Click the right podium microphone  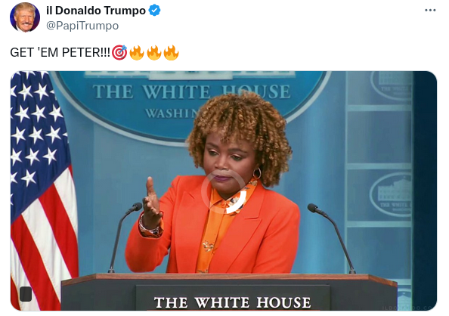[x=332, y=238]
